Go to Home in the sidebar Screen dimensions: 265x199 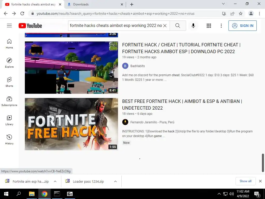click(9, 44)
